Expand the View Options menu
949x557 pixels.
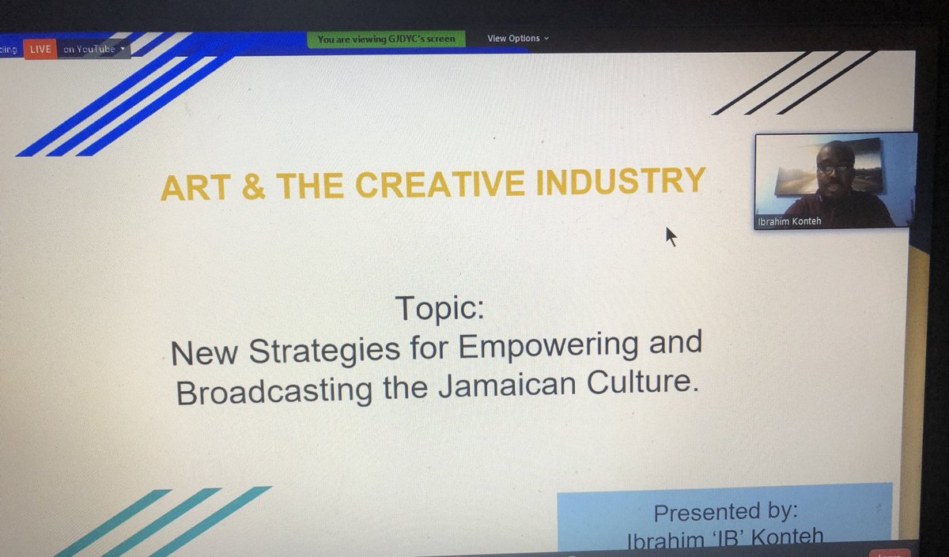point(517,38)
